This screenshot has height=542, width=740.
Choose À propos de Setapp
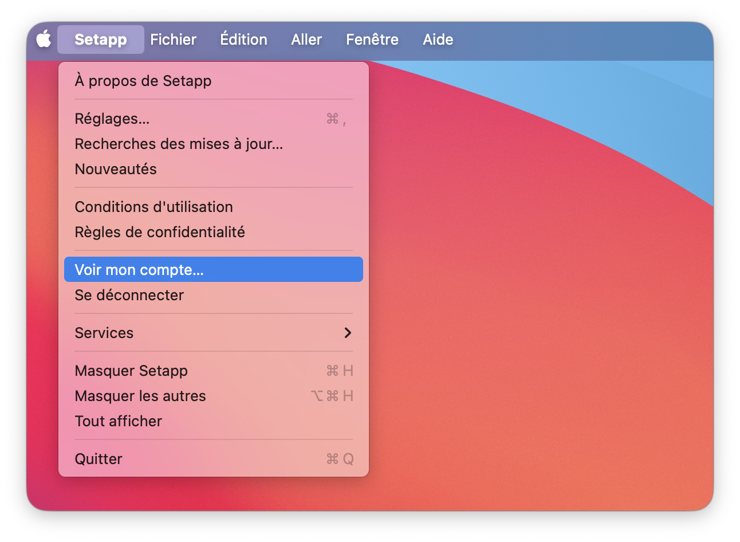(x=214, y=81)
